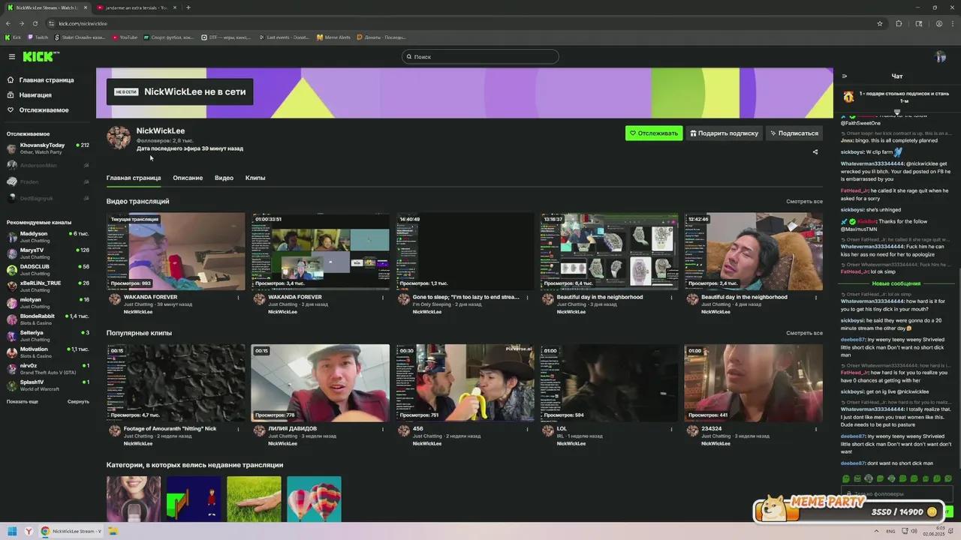Viewport: 961px width, 540px height.
Task: Click Новые сообщения in chat
Action: 896,283
